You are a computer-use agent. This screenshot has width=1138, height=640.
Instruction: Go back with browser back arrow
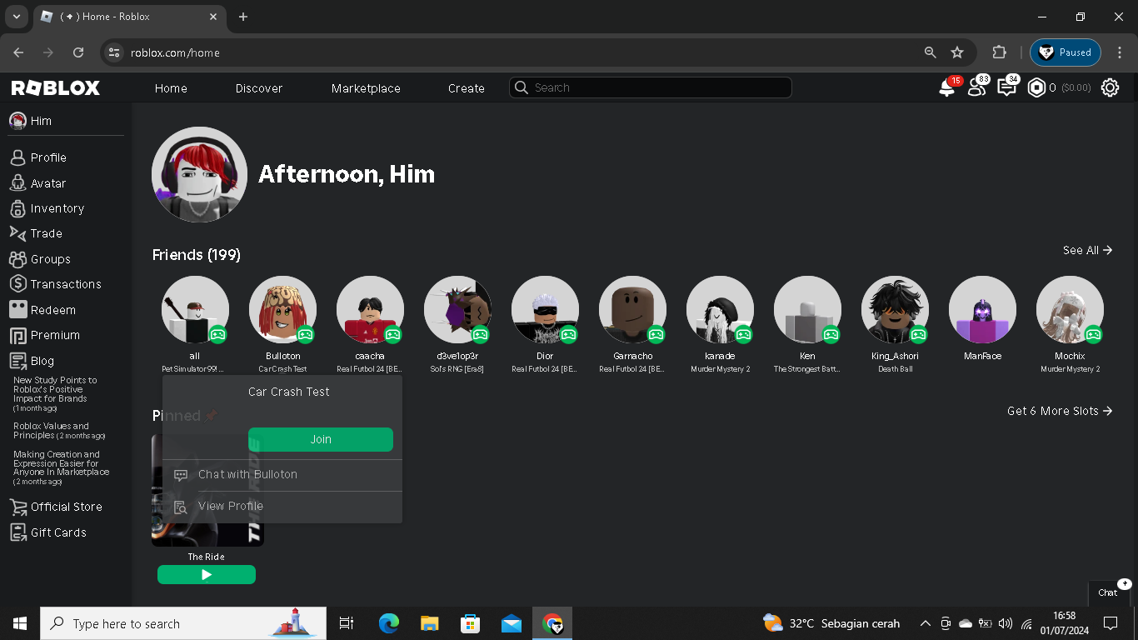pyautogui.click(x=18, y=52)
